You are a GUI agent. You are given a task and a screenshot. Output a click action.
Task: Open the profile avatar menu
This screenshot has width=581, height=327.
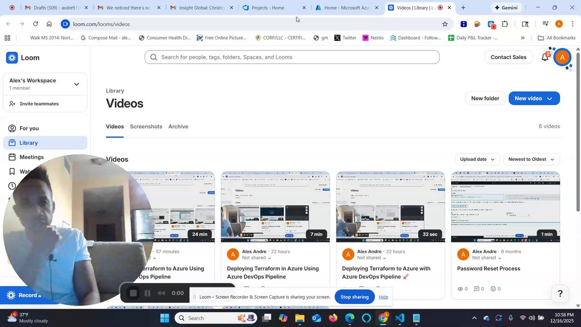pos(562,57)
